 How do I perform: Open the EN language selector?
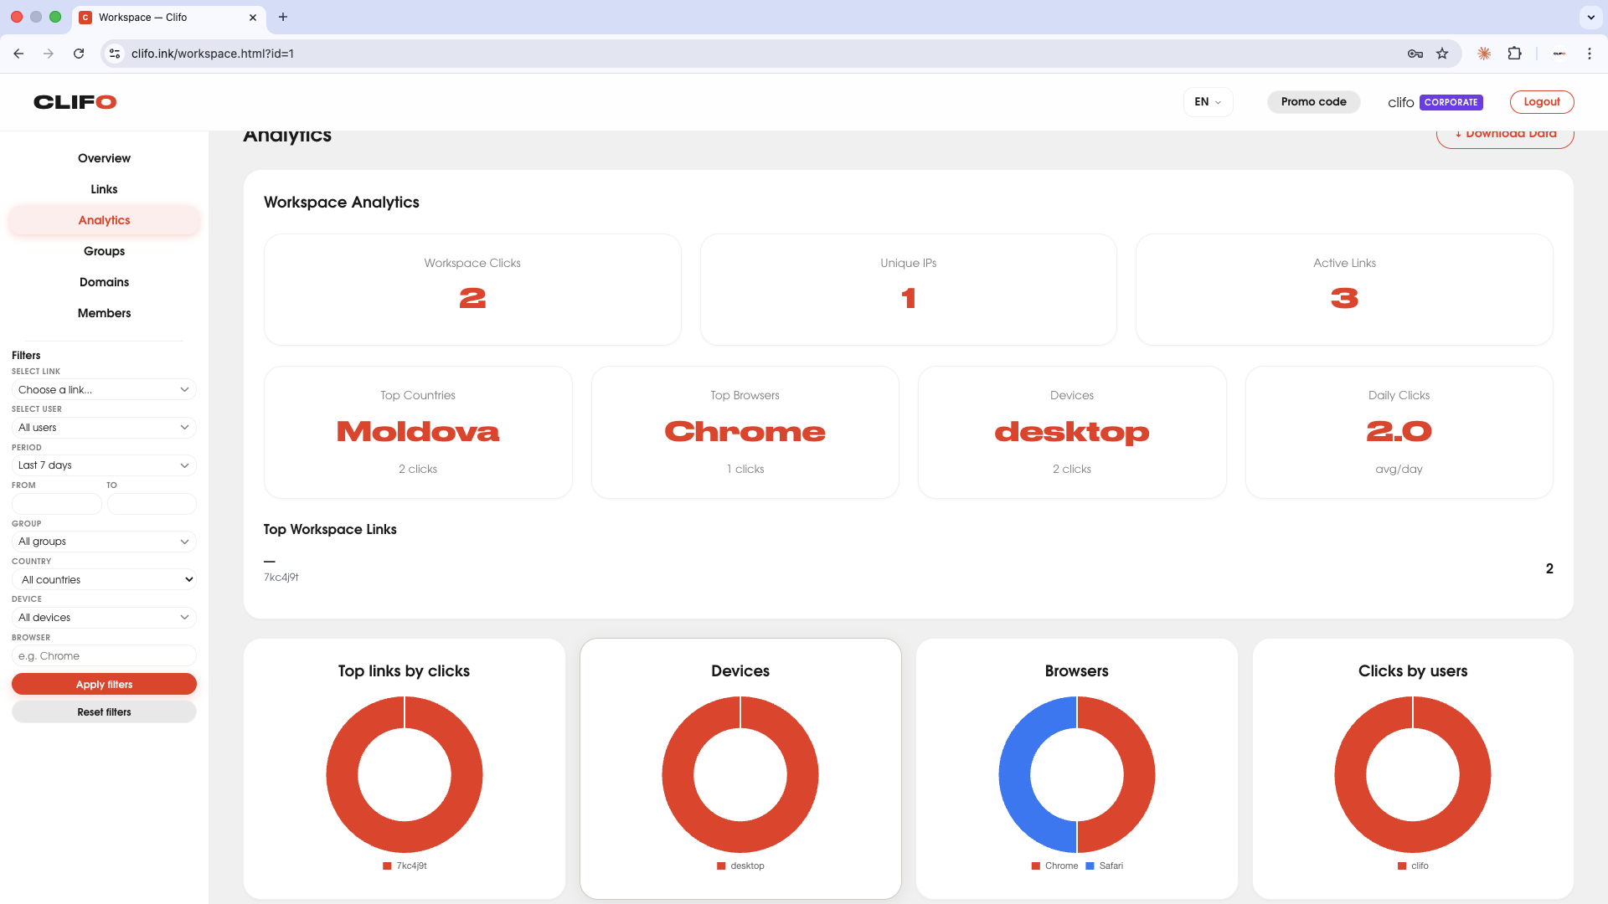tap(1207, 102)
